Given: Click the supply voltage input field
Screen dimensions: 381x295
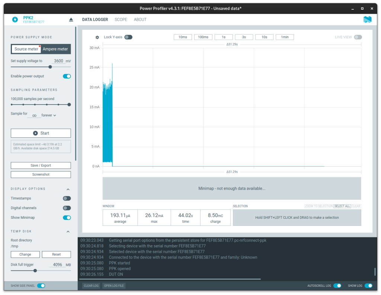Looking at the screenshot, I should coord(58,61).
